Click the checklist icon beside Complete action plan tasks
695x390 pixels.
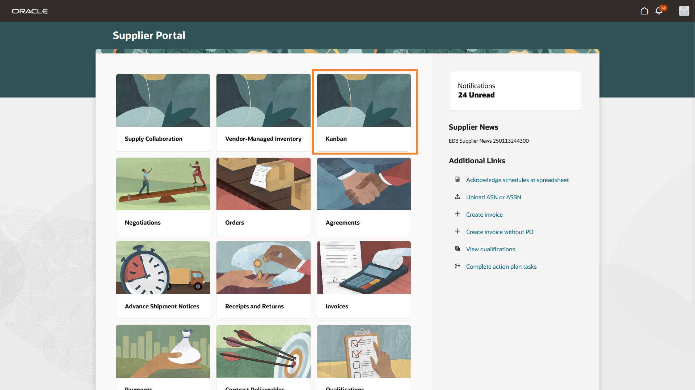point(457,266)
